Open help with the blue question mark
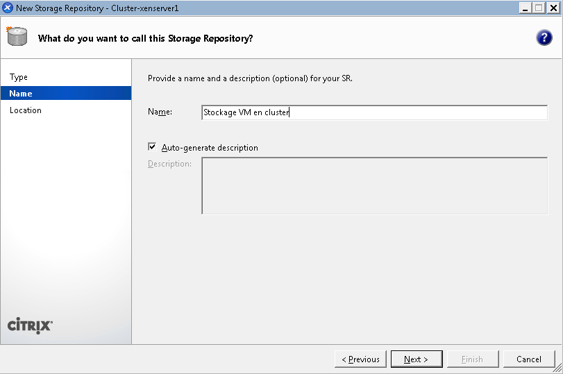 coord(544,38)
